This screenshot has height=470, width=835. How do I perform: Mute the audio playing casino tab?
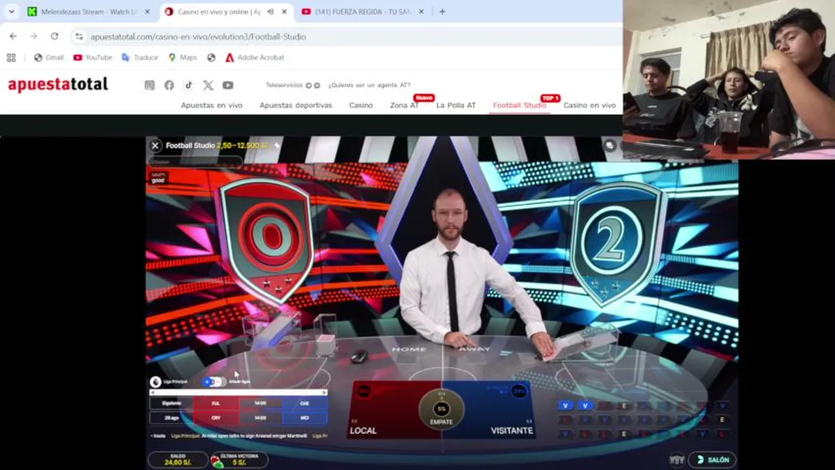pos(270,12)
